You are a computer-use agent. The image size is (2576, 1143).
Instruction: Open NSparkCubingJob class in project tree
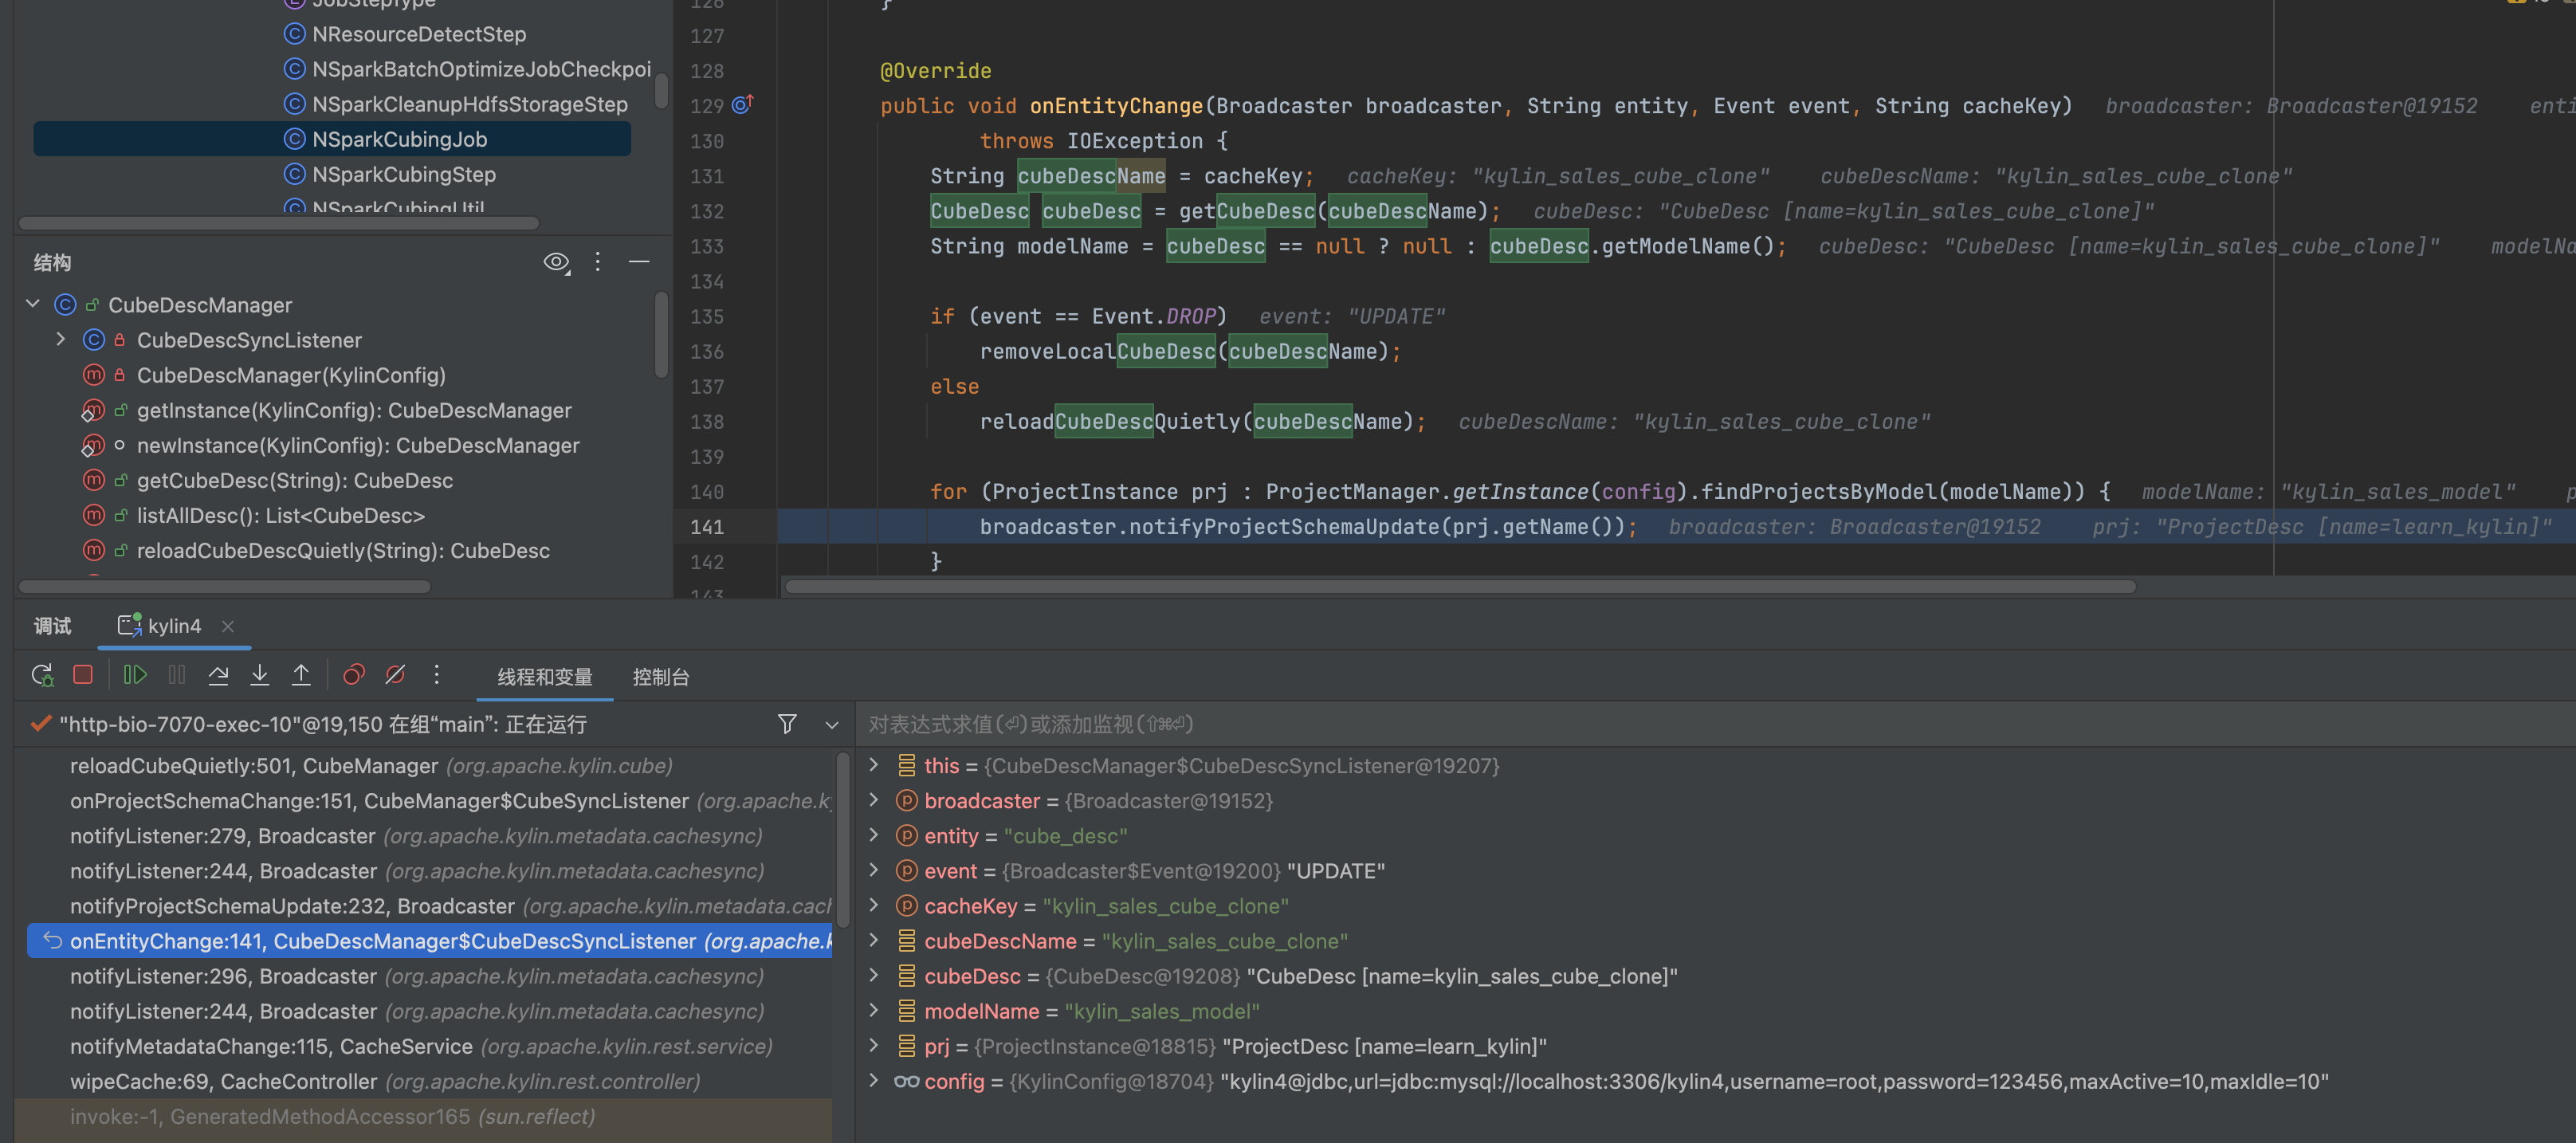point(399,139)
